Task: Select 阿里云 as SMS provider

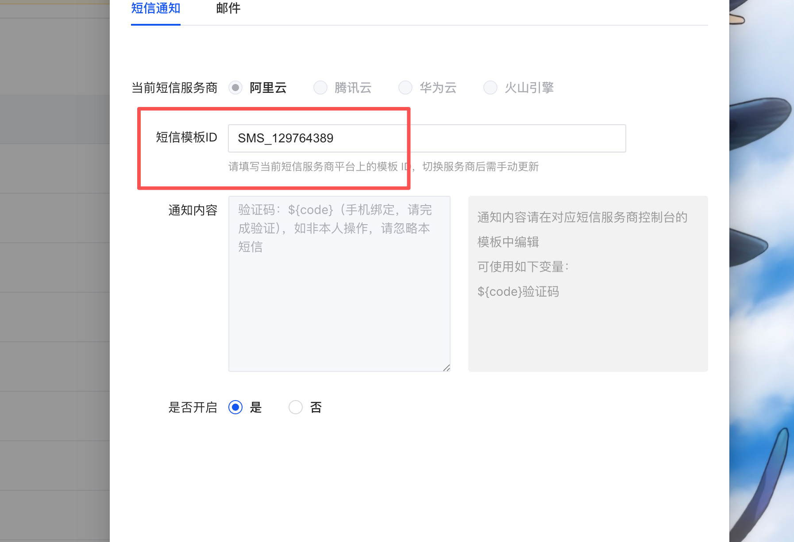Action: click(x=235, y=88)
